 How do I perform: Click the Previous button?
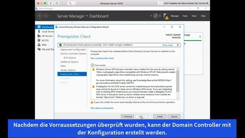click(x=127, y=117)
